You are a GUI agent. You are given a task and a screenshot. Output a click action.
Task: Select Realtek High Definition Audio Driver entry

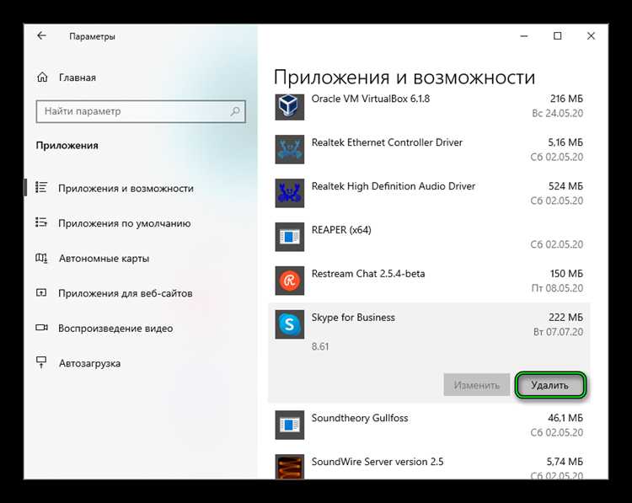click(429, 193)
